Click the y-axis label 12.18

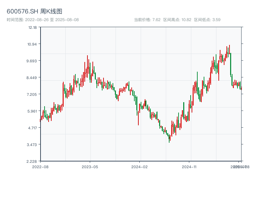coord(32,27)
